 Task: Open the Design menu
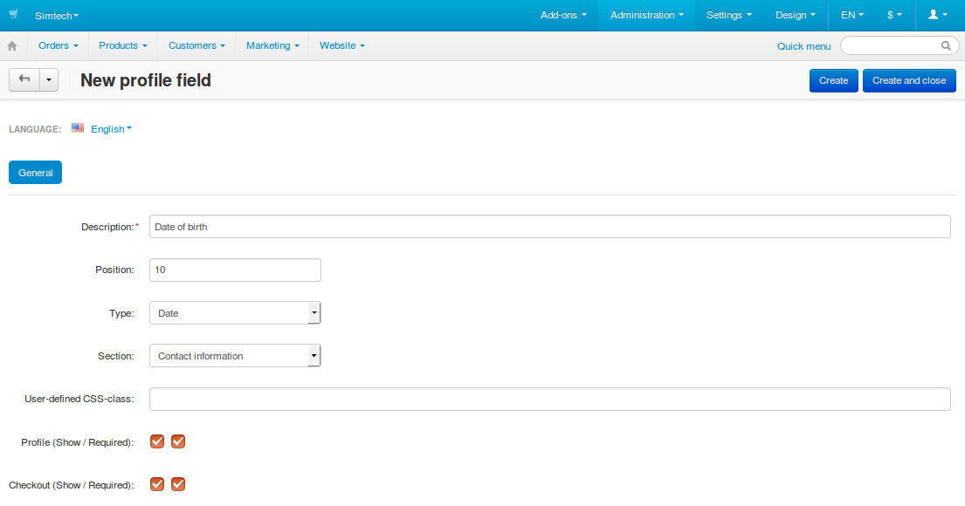(795, 15)
